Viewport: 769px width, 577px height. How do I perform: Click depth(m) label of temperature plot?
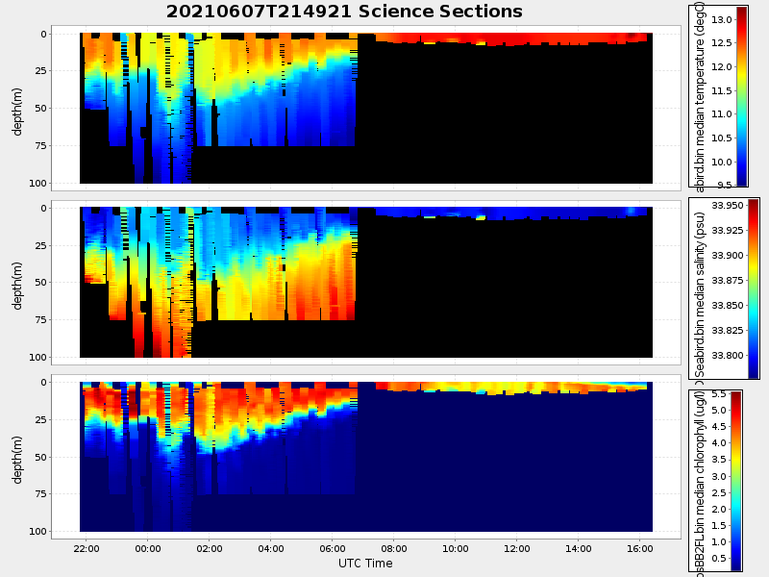pos(17,109)
